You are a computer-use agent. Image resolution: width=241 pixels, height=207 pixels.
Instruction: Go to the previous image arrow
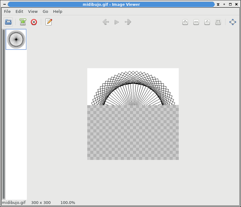[x=106, y=22]
